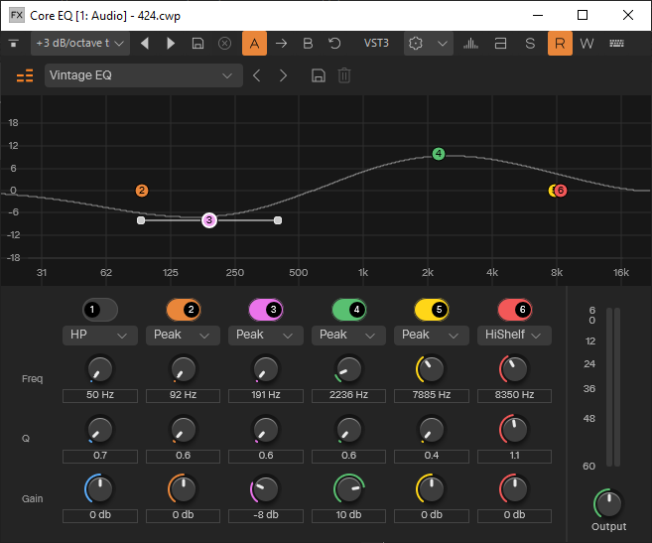Screen dimensions: 652x543
Task: Open band 3 Peak filter type dropdown
Action: click(266, 335)
